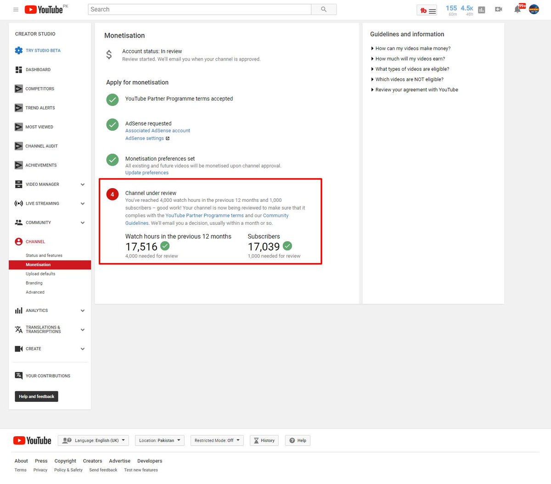Click the footer YouTube logo

coord(32,440)
